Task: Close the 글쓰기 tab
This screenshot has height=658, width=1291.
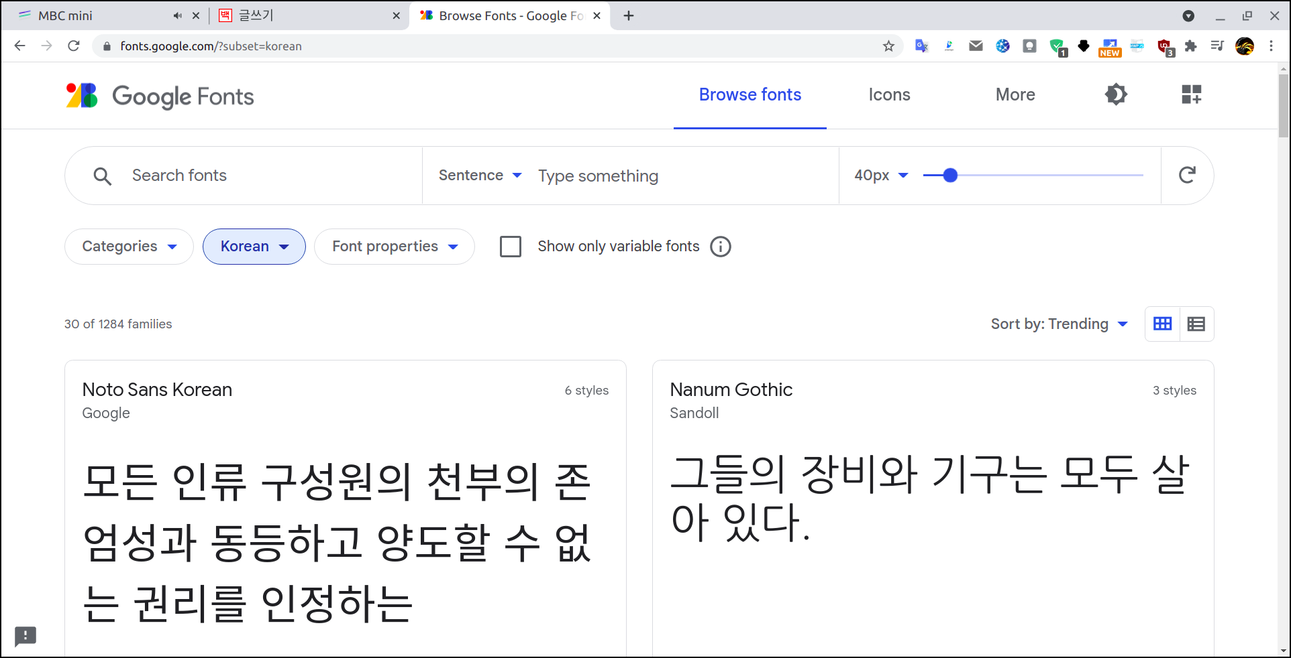Action: click(x=397, y=15)
